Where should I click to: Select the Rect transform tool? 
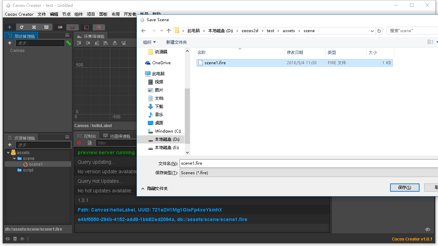coord(46,27)
